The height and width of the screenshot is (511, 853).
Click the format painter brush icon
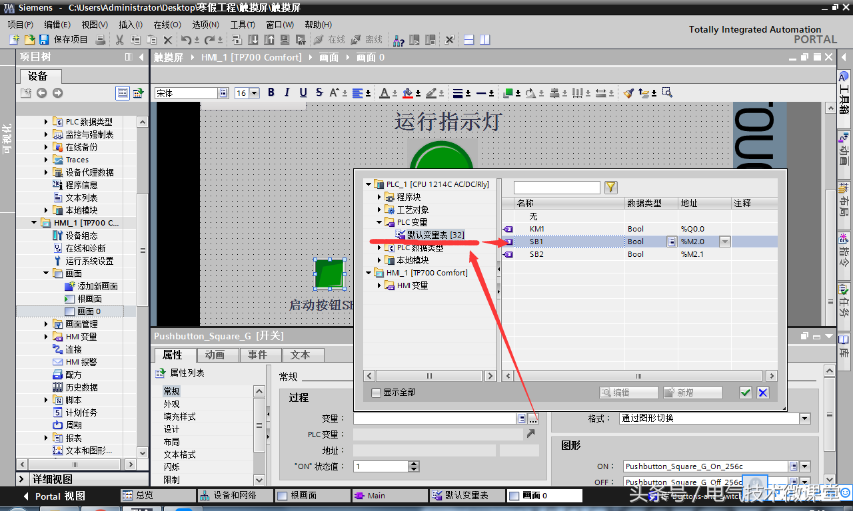628,92
